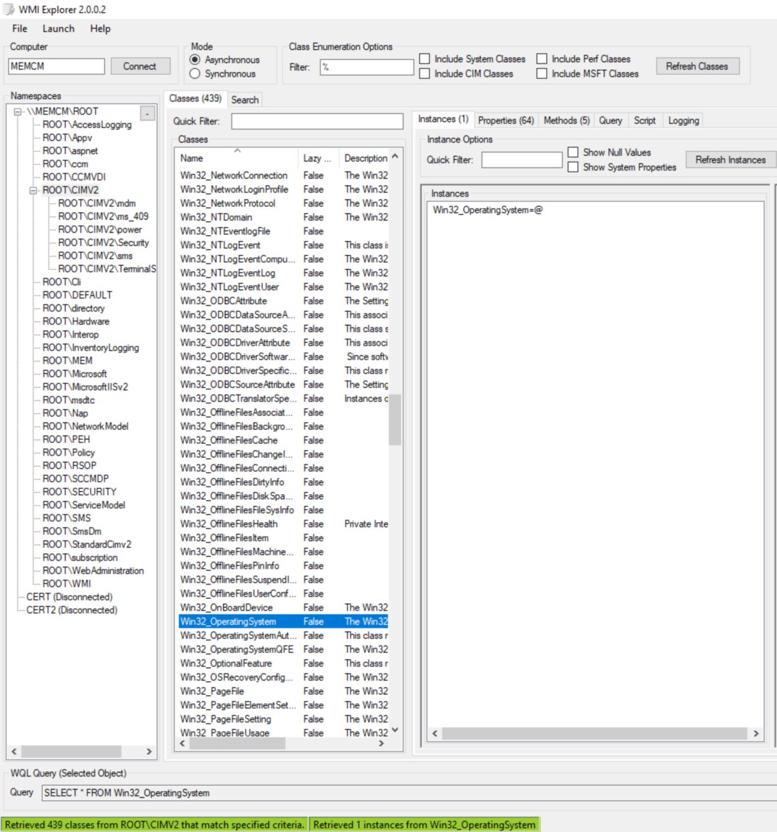Toggle Show Null Values checkbox

[x=573, y=152]
